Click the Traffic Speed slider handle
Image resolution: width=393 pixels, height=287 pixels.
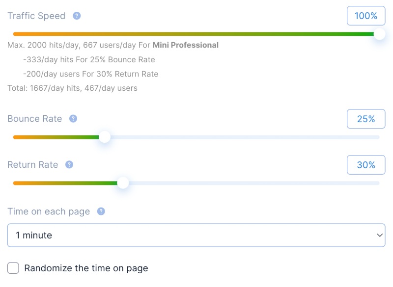379,34
